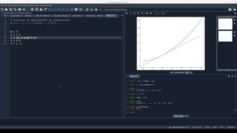
Task: Open editor pane options menu
Action: [x=122, y=16]
